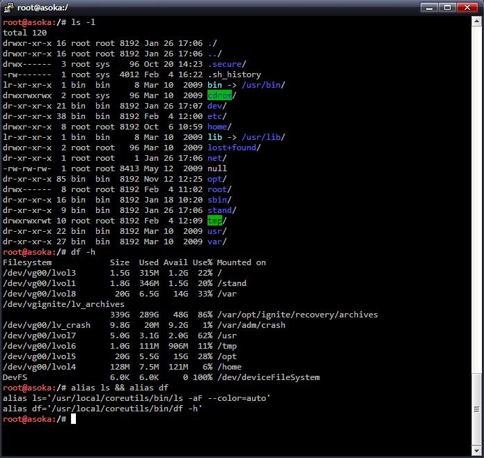Click the alias df definition output line
The width and height of the screenshot is (484, 458).
(x=102, y=409)
